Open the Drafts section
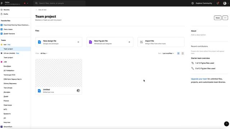This screenshot has height=129, width=230. click(x=6, y=14)
